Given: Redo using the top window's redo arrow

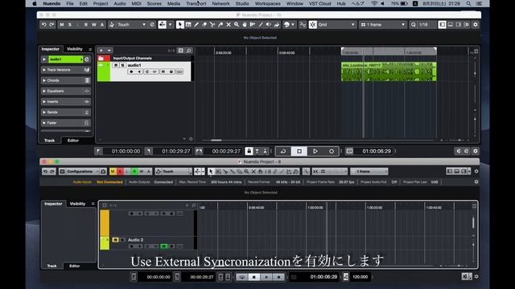Looking at the screenshot, I should pos(51,25).
